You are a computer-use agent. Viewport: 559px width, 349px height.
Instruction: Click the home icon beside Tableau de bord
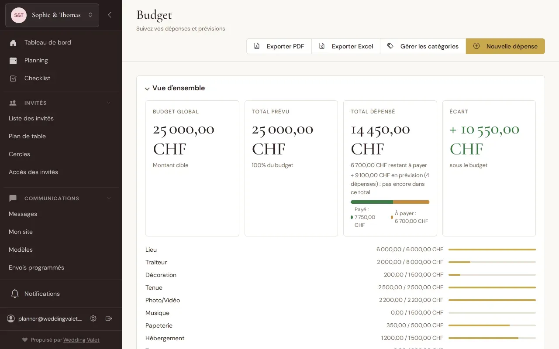coord(13,43)
